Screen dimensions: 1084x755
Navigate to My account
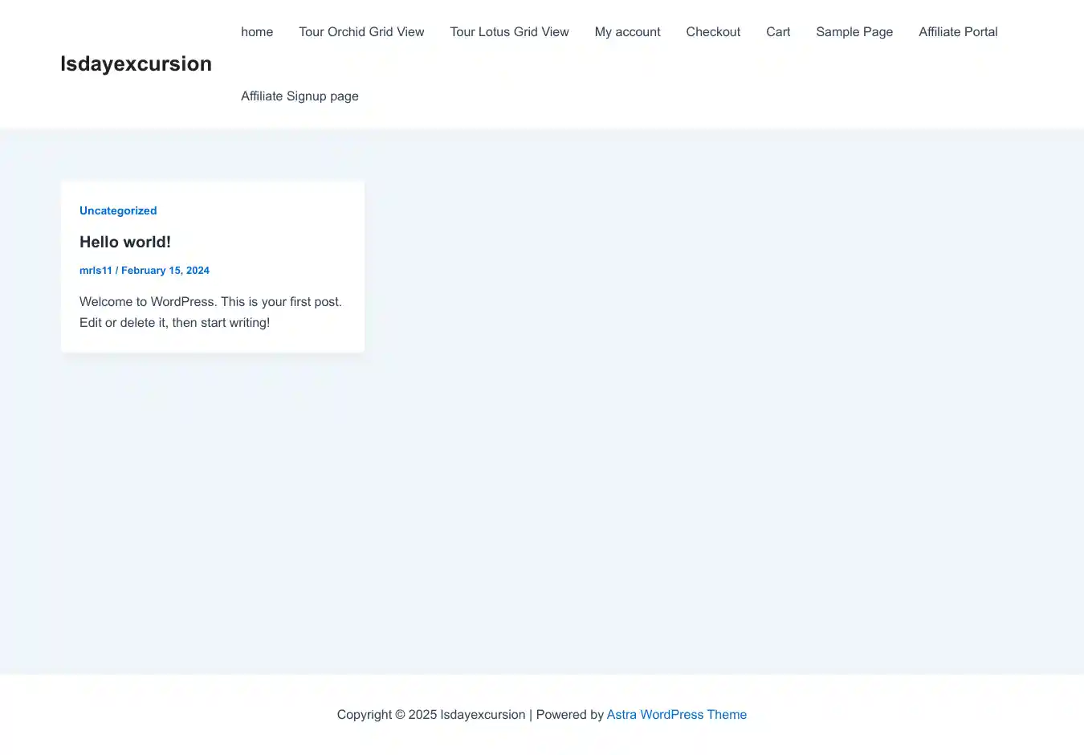pyautogui.click(x=627, y=32)
